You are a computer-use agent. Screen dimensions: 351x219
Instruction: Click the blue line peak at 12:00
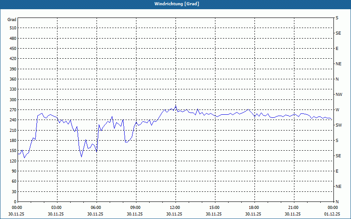[x=176, y=106]
